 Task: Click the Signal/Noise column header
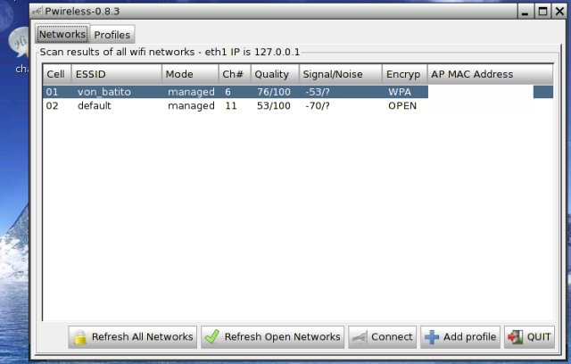(x=341, y=74)
